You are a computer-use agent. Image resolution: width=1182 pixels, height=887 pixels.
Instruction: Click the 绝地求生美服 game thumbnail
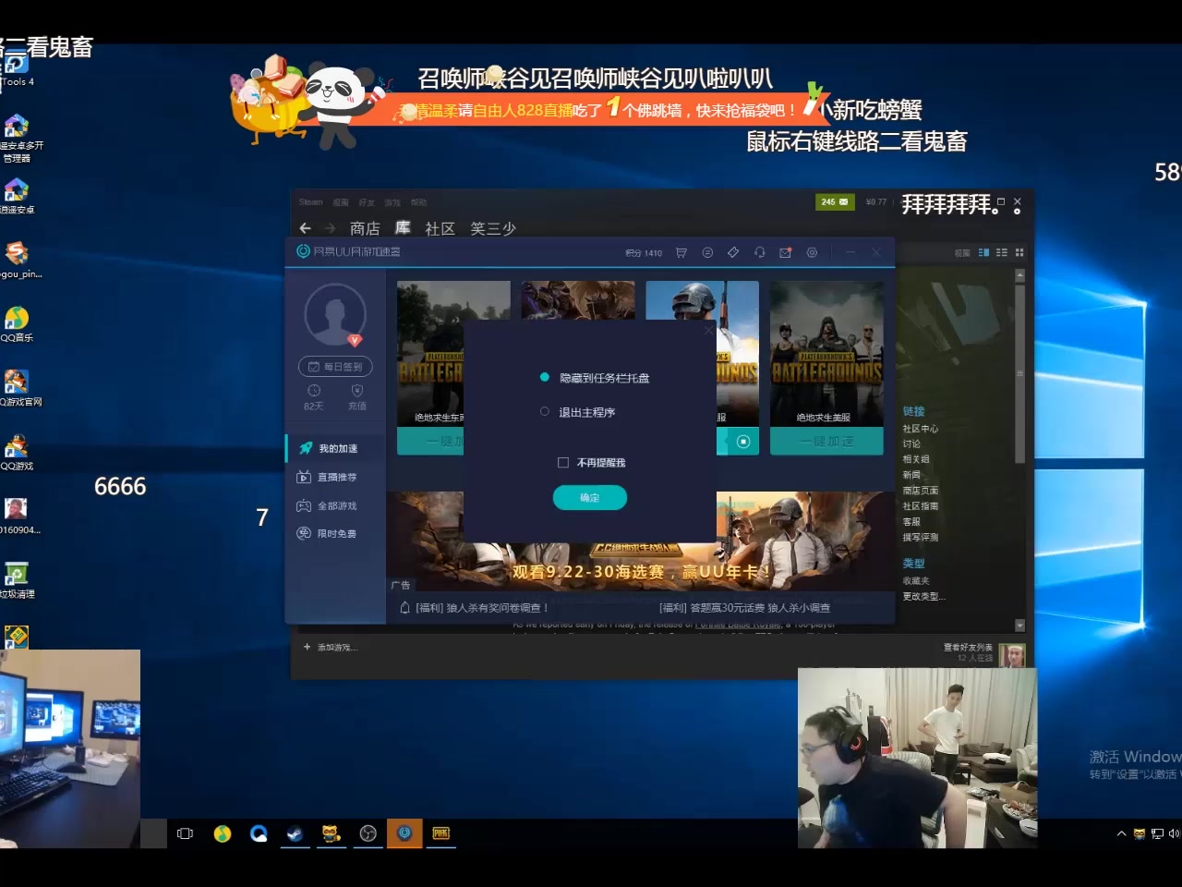[827, 354]
